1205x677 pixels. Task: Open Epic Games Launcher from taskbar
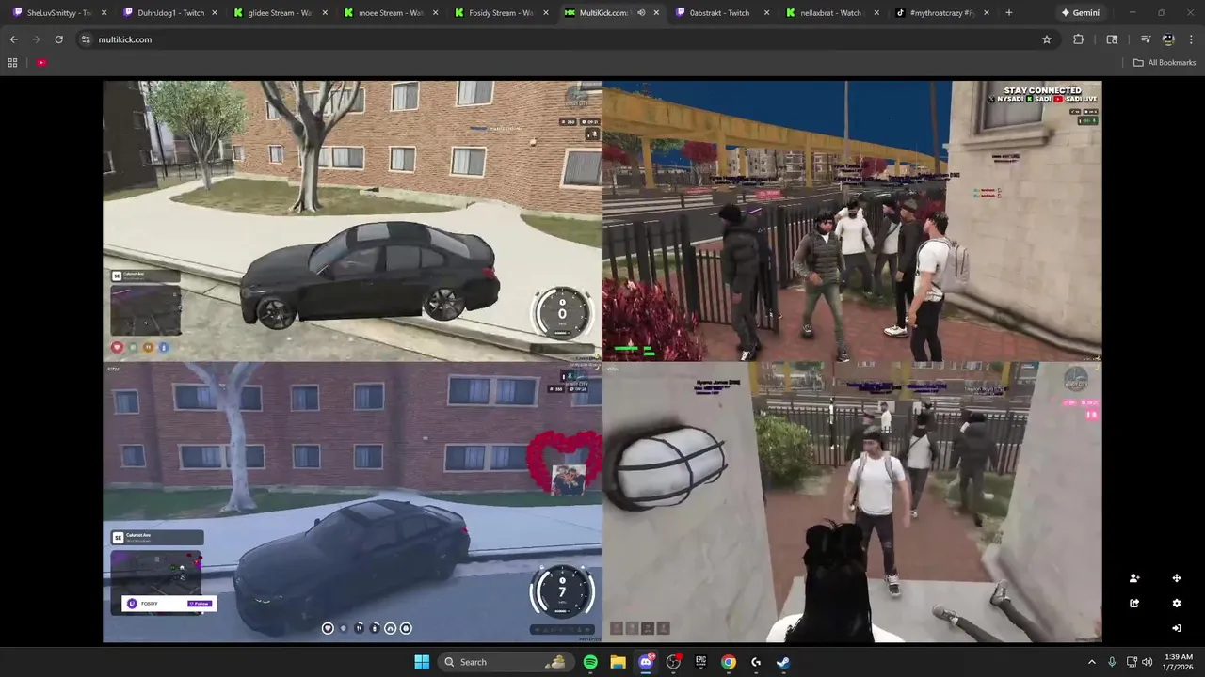(x=700, y=662)
